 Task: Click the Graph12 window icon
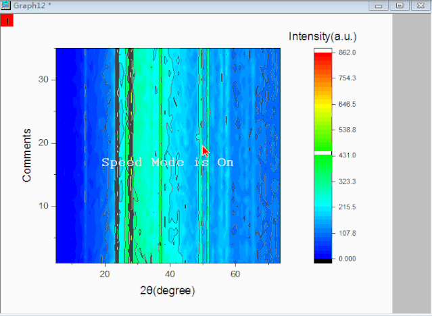point(5,5)
